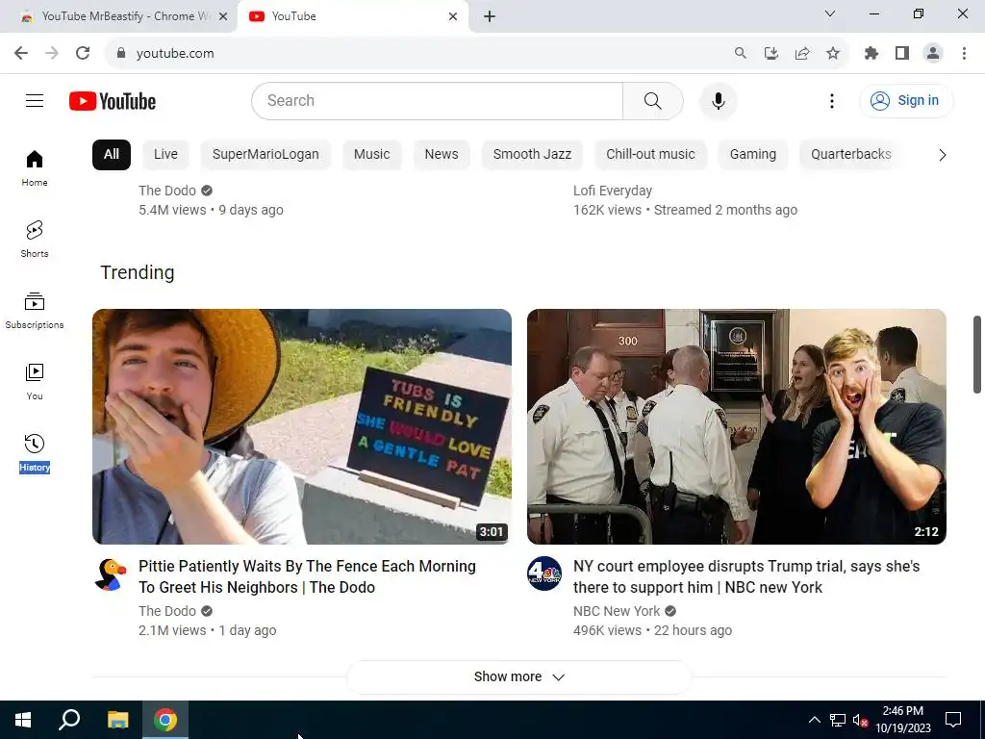
Task: Open the Pittie Patiently Waits video title
Action: coord(307,577)
